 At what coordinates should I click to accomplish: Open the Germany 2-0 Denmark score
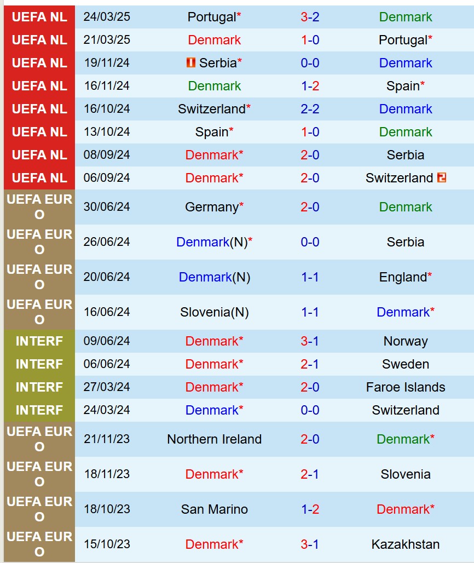[x=310, y=207]
